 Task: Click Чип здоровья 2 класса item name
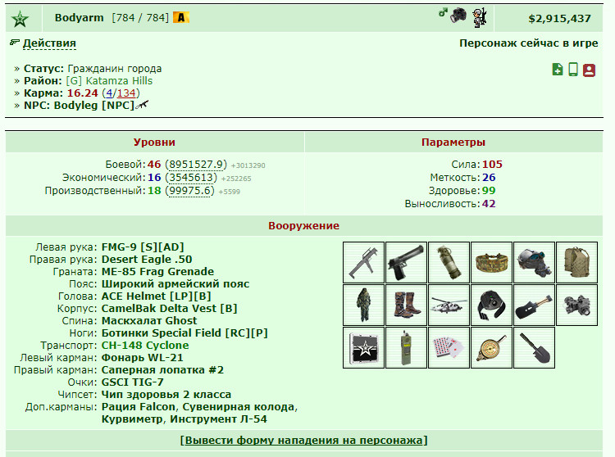[x=166, y=394]
